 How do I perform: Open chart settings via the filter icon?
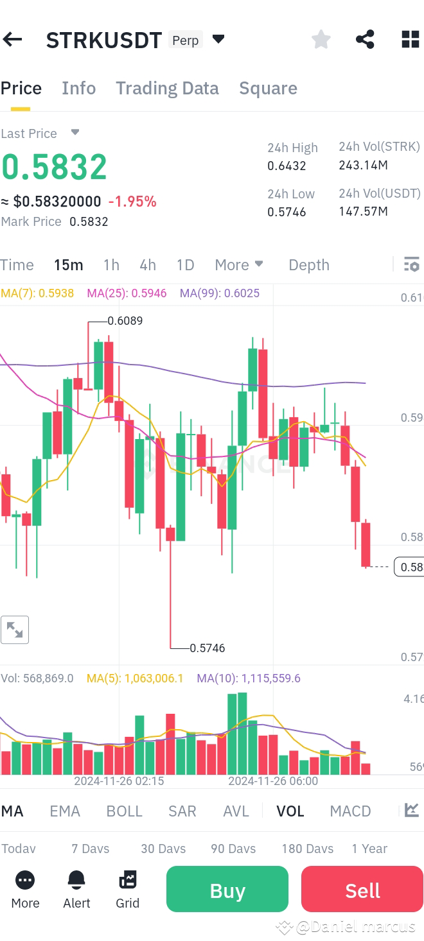point(411,264)
